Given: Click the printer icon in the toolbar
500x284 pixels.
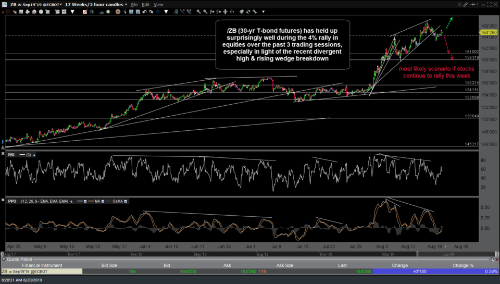Looking at the screenshot, I should click(x=28, y=12).
